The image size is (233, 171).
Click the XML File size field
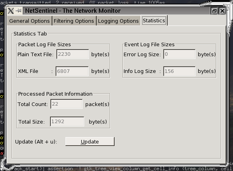72,71
